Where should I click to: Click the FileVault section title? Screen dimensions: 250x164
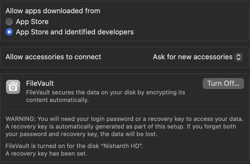40,83
